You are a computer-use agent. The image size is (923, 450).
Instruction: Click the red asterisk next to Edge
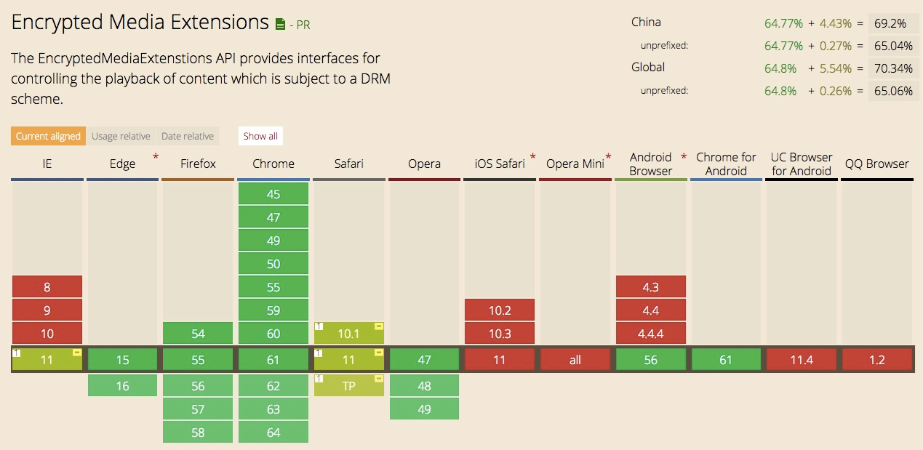156,157
